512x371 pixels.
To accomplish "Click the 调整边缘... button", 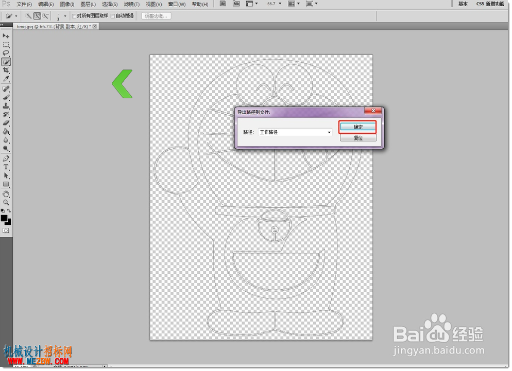I will pos(156,16).
